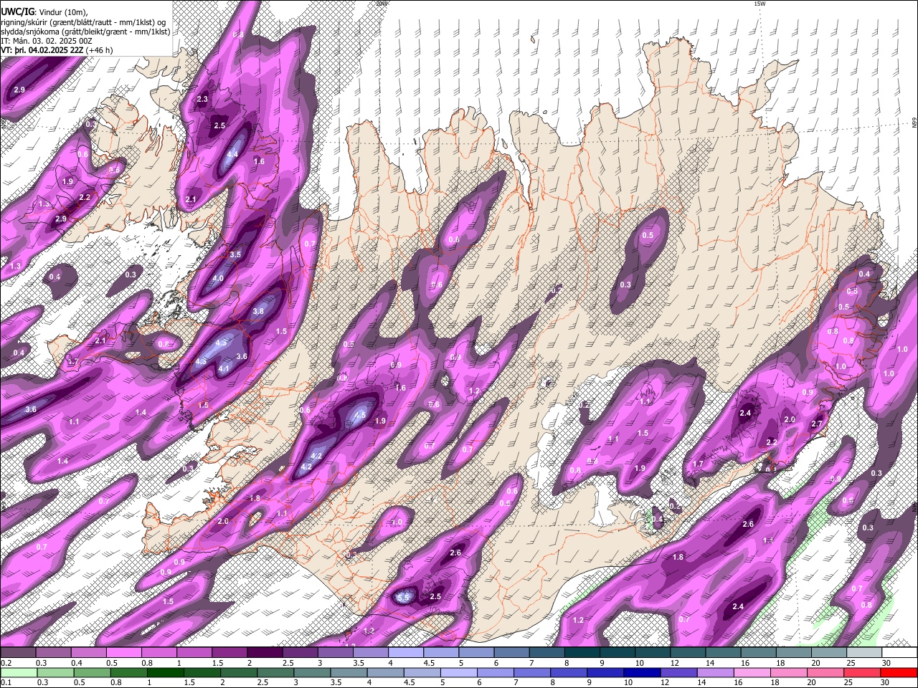
Task: Click the 4.0 precipitation value on the map
Action: coord(218,278)
